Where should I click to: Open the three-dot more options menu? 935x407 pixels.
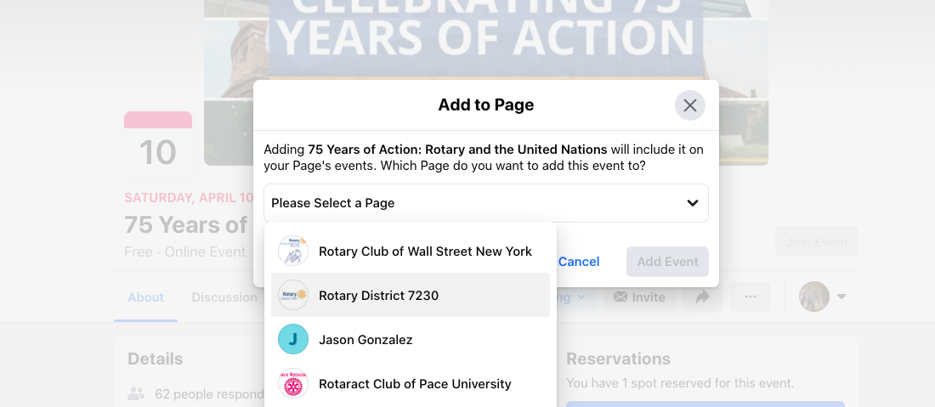pyautogui.click(x=750, y=297)
